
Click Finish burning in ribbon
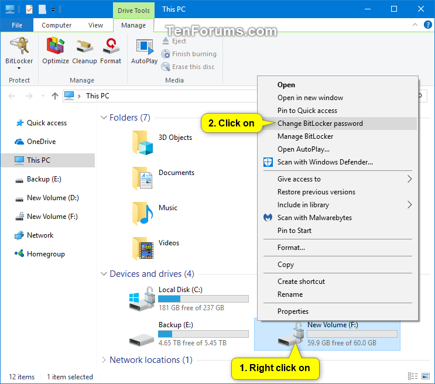189,54
